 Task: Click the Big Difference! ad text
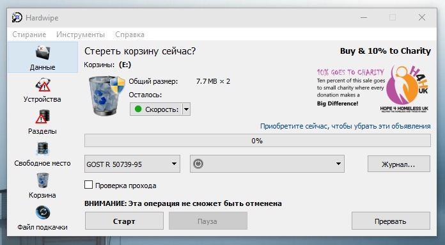coord(338,104)
